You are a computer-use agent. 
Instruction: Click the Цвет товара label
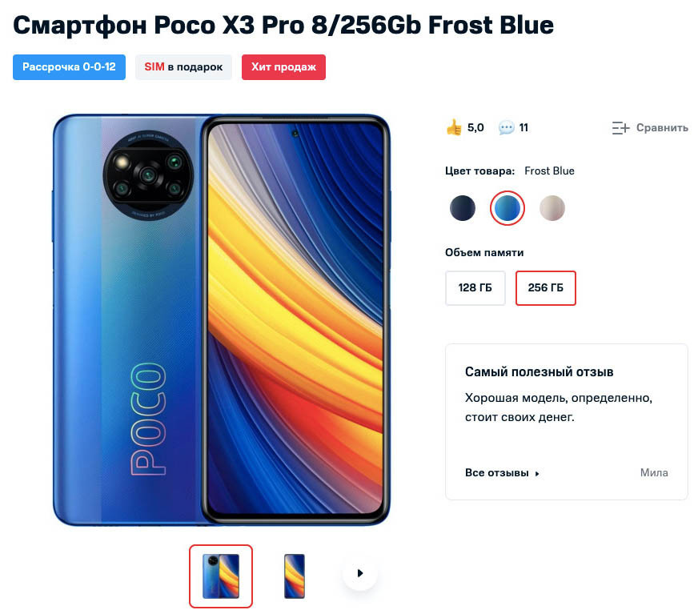[x=479, y=171]
